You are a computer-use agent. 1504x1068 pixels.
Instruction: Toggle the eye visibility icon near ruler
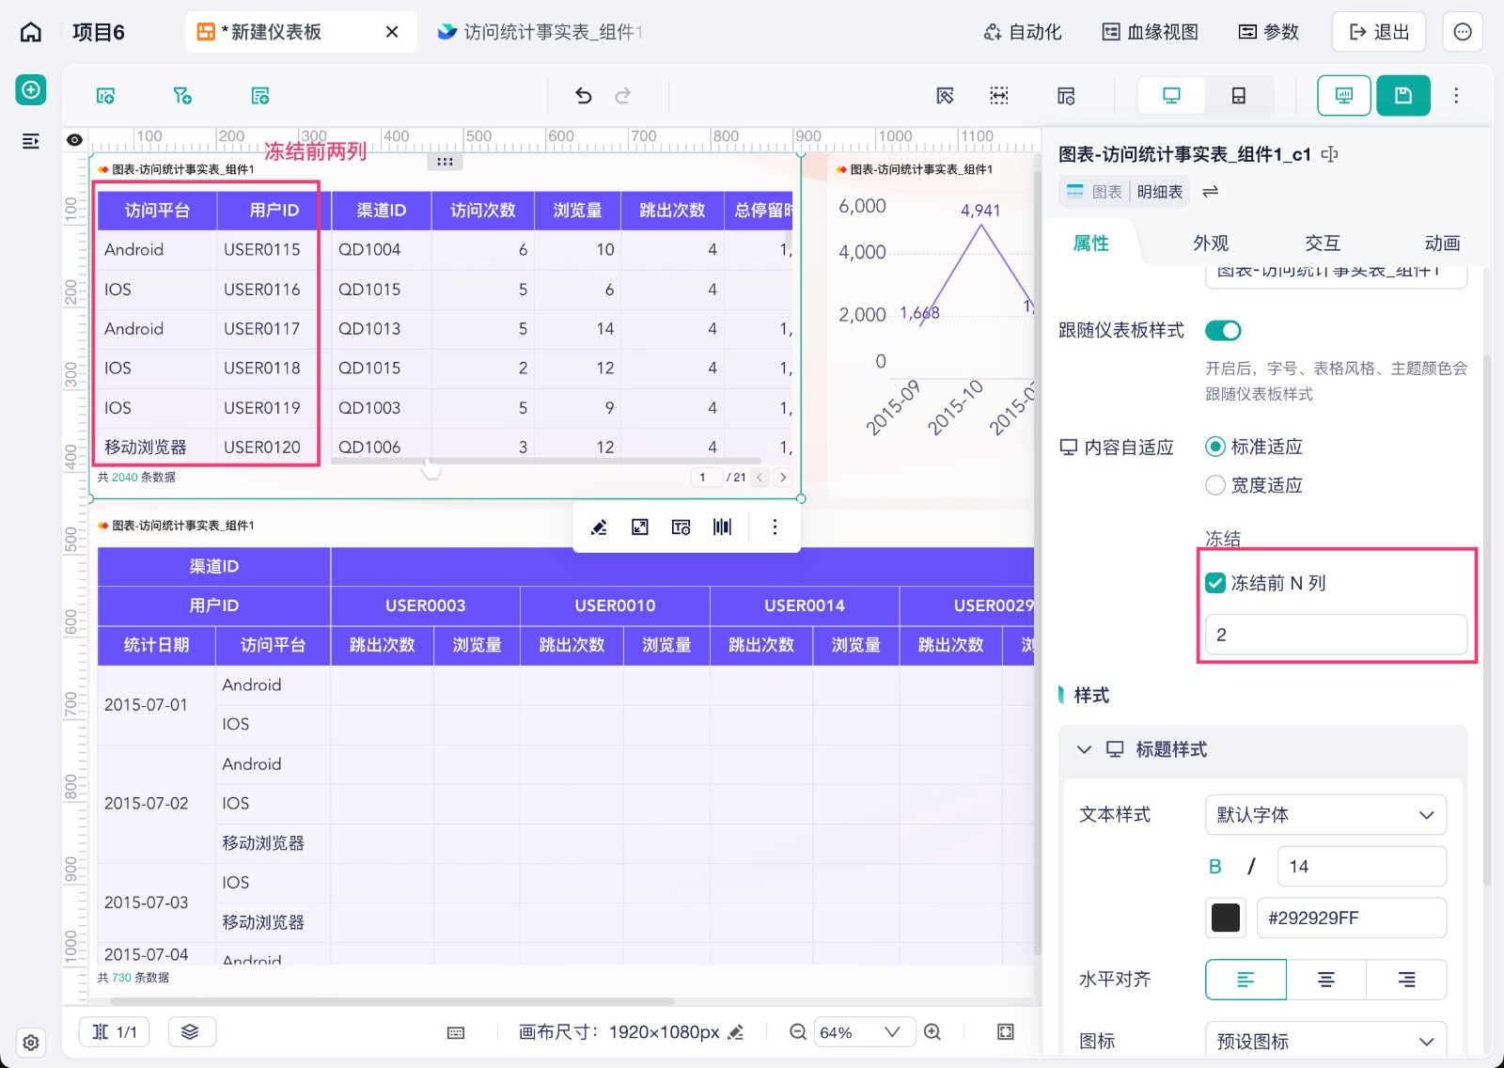[x=74, y=140]
